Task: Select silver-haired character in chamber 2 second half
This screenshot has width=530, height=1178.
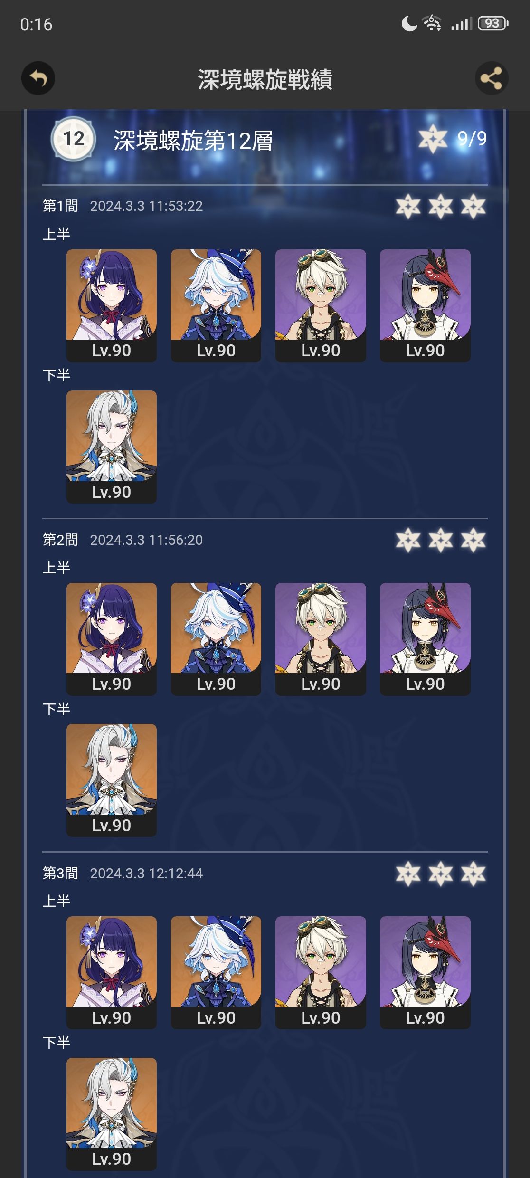Action: pos(112,780)
